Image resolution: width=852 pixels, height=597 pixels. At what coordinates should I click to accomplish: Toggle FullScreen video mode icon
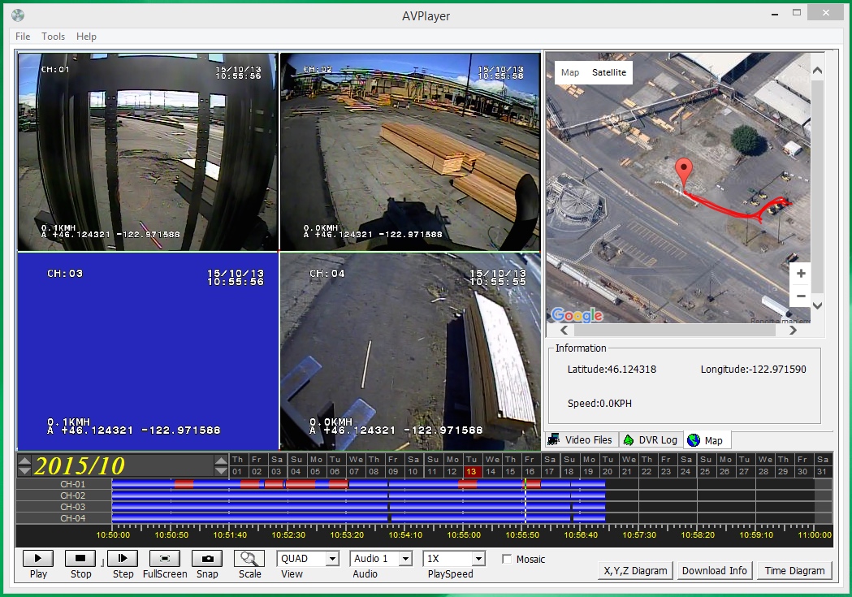pyautogui.click(x=165, y=558)
